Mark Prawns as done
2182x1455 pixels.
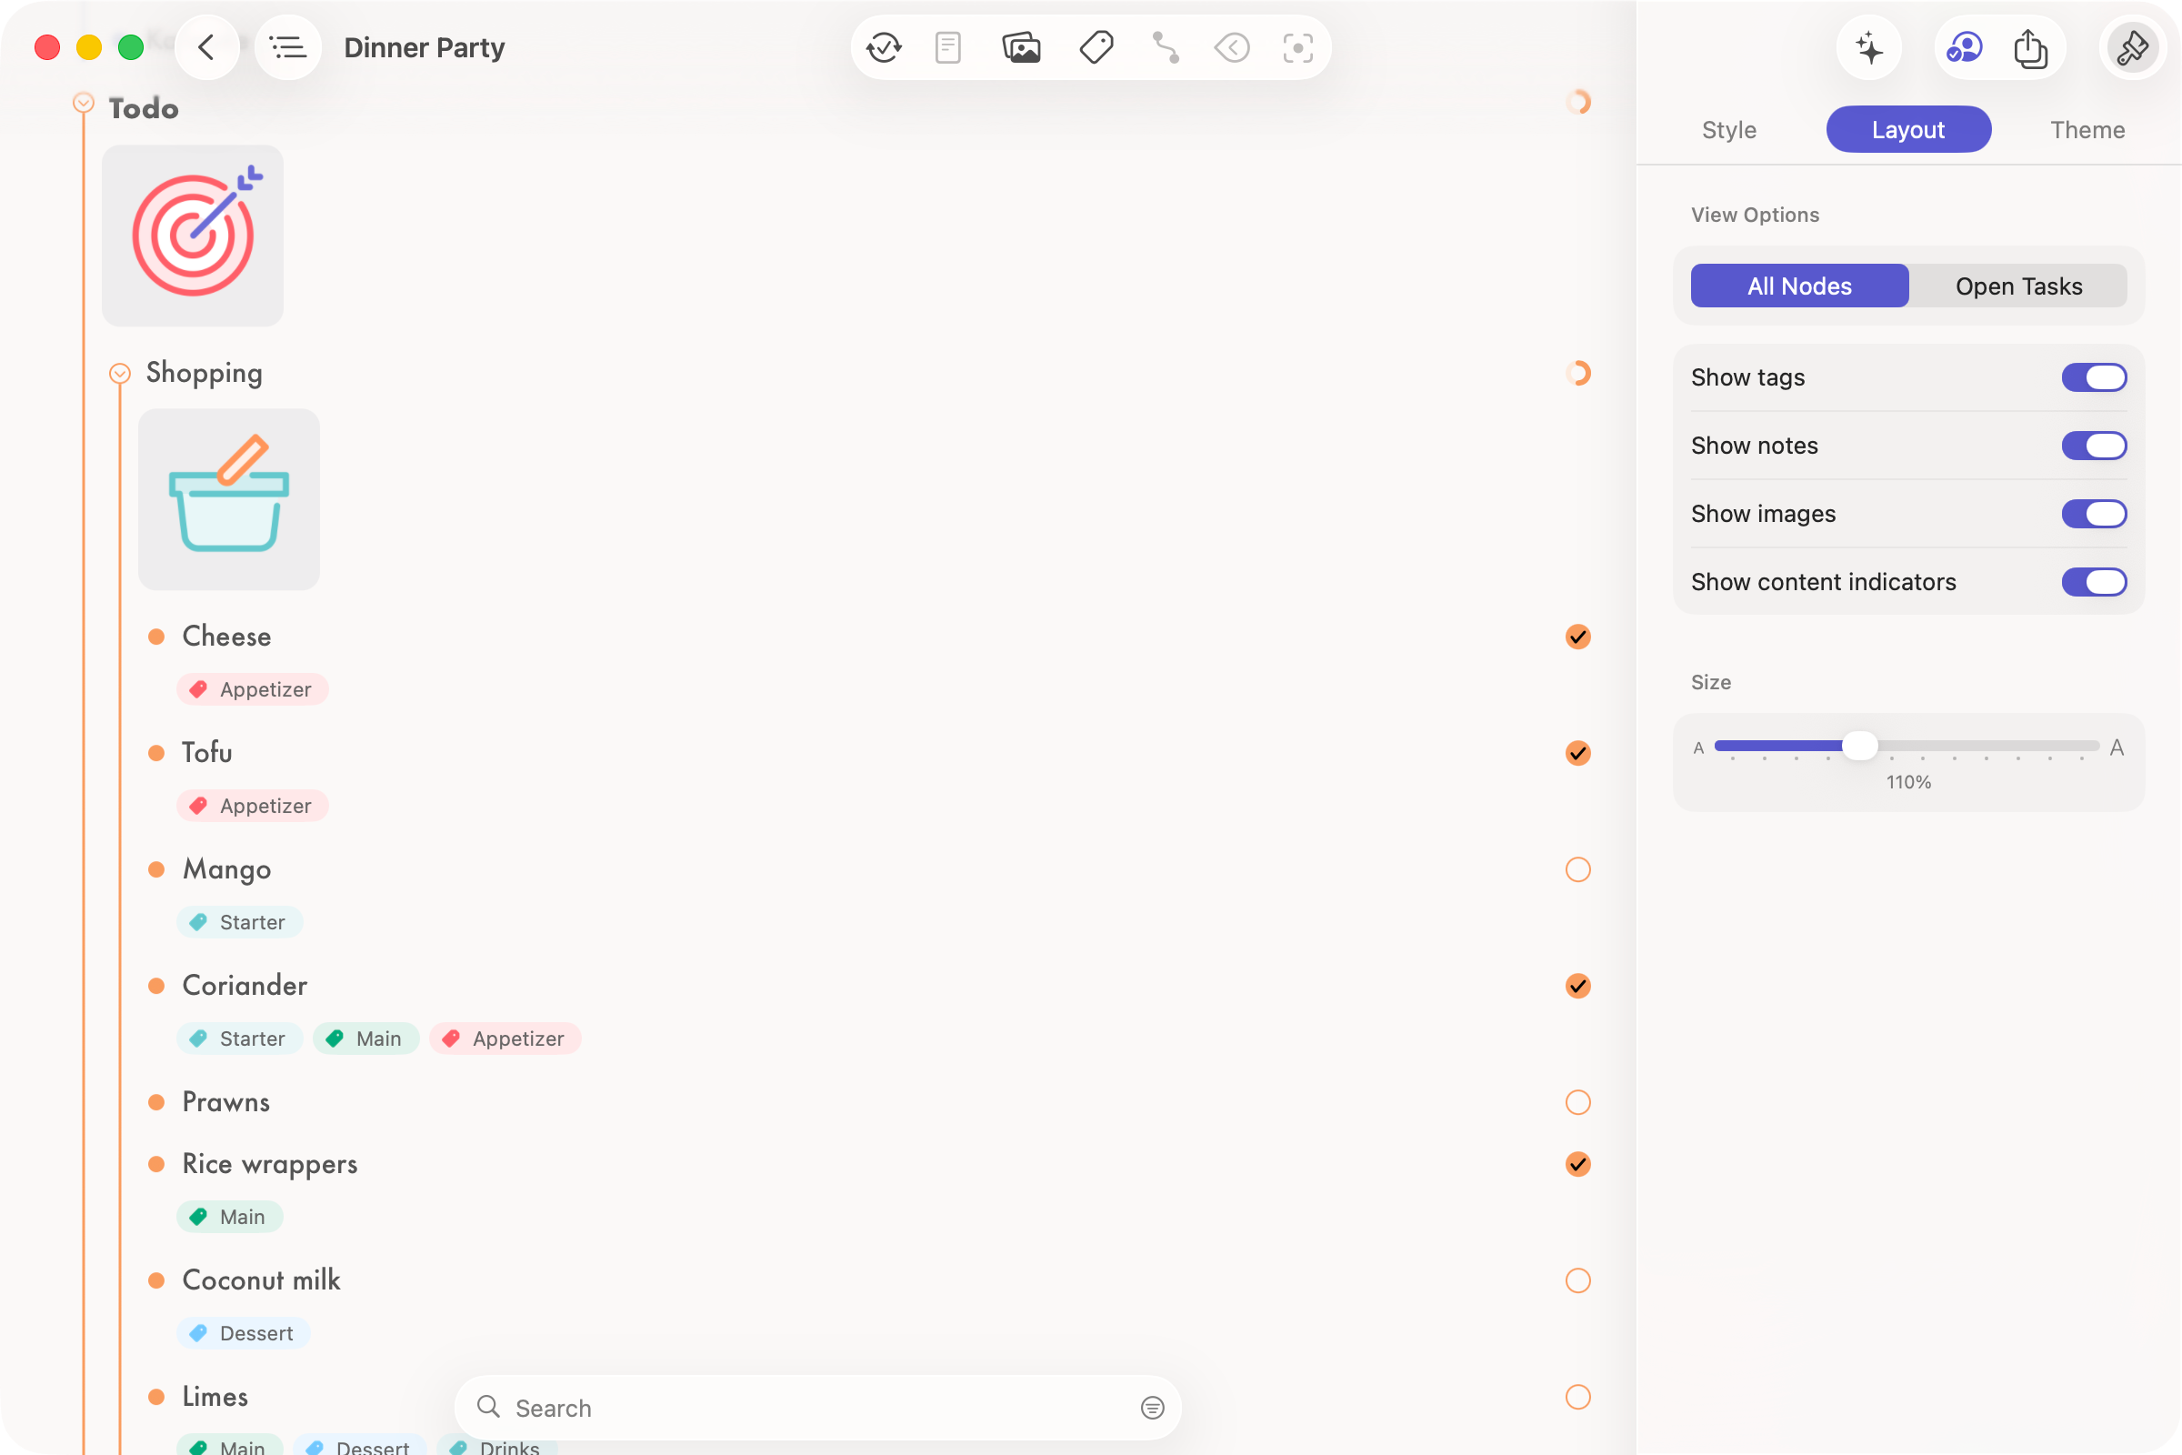(x=1577, y=1102)
